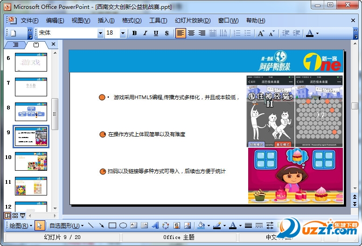This screenshot has height=246, width=362.
Task: Select slide 10 thumbnail
Action: (x=31, y=161)
